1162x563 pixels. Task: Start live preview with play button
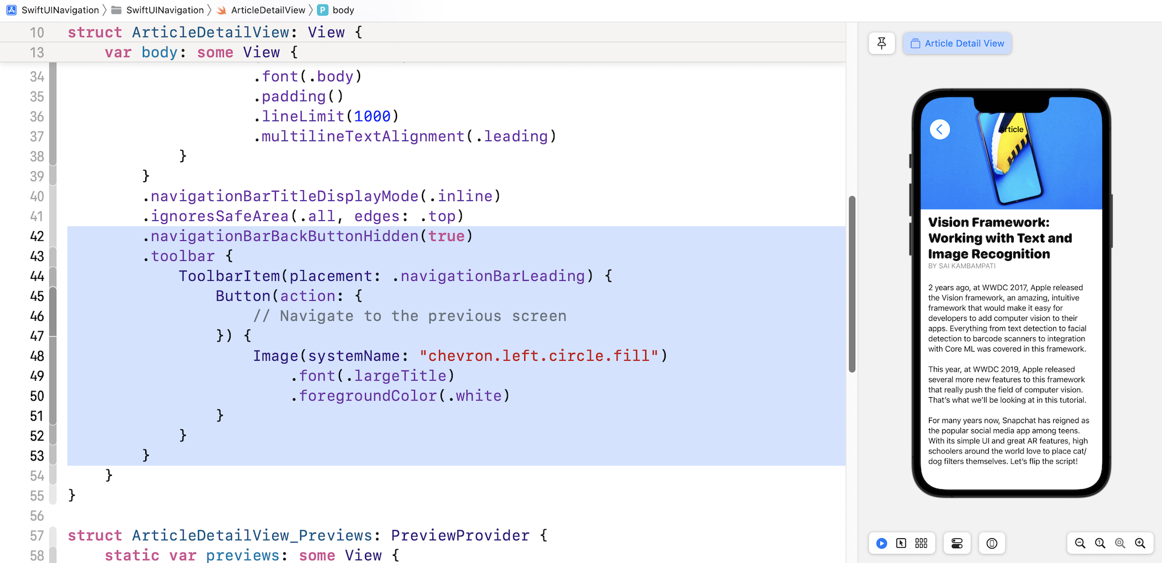click(x=882, y=543)
